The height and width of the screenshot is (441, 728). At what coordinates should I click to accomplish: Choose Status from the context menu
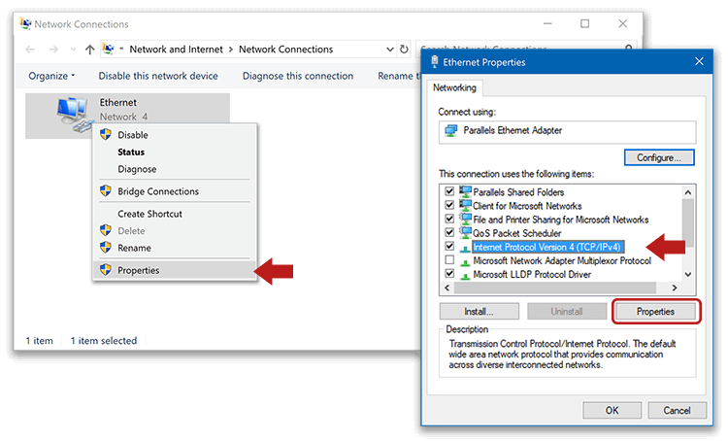pos(175,152)
